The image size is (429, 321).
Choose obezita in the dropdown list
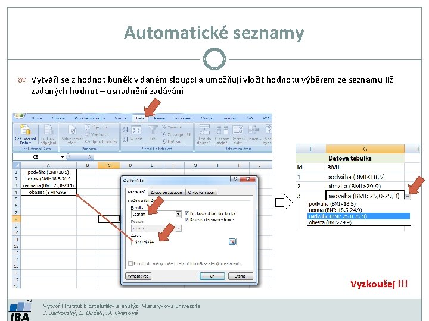point(359,222)
